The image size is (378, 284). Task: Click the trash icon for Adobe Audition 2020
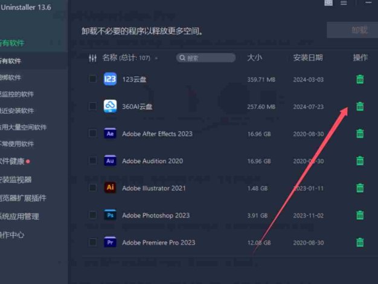[360, 161]
